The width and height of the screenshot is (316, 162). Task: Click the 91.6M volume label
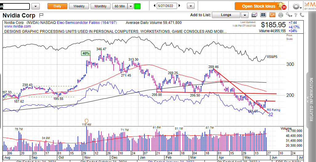[156, 127]
